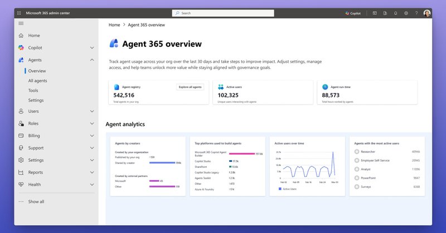Click the Reports chart icon
Viewport: 446px width, 233px height.
click(x=21, y=172)
